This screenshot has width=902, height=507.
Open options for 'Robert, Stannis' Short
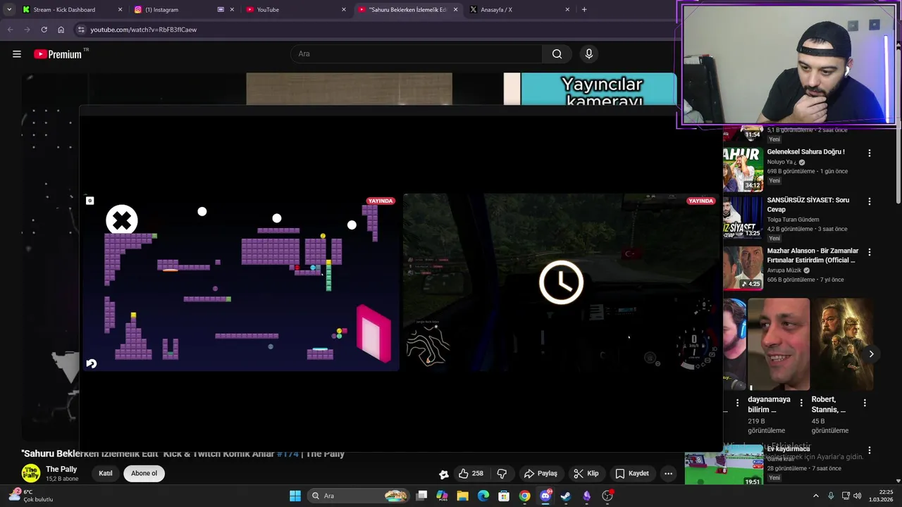click(x=865, y=403)
